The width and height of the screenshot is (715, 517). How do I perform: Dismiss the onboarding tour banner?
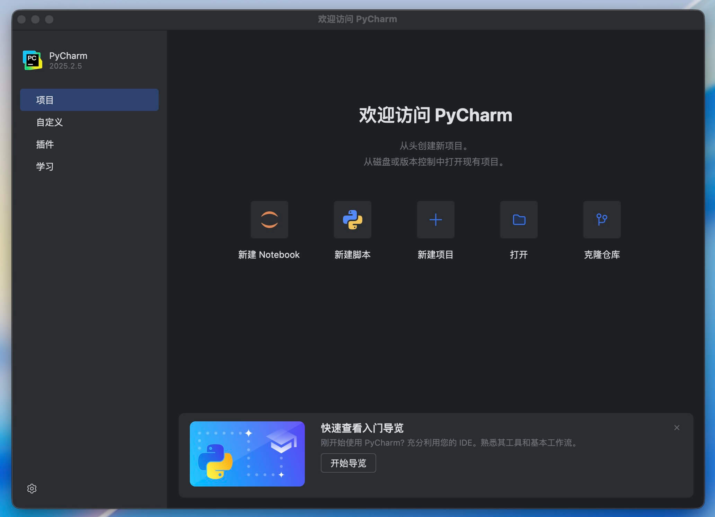point(677,428)
